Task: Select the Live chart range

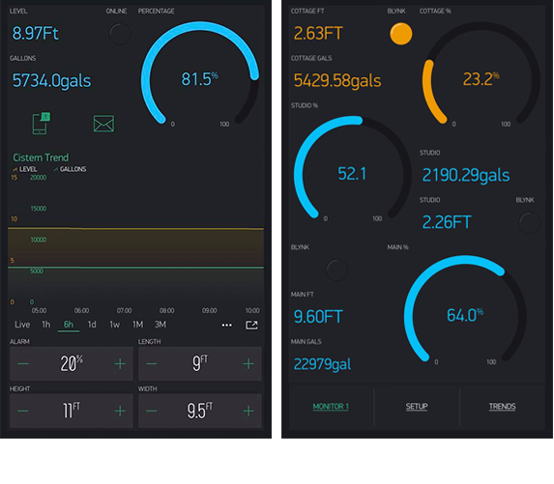Action: click(x=22, y=325)
